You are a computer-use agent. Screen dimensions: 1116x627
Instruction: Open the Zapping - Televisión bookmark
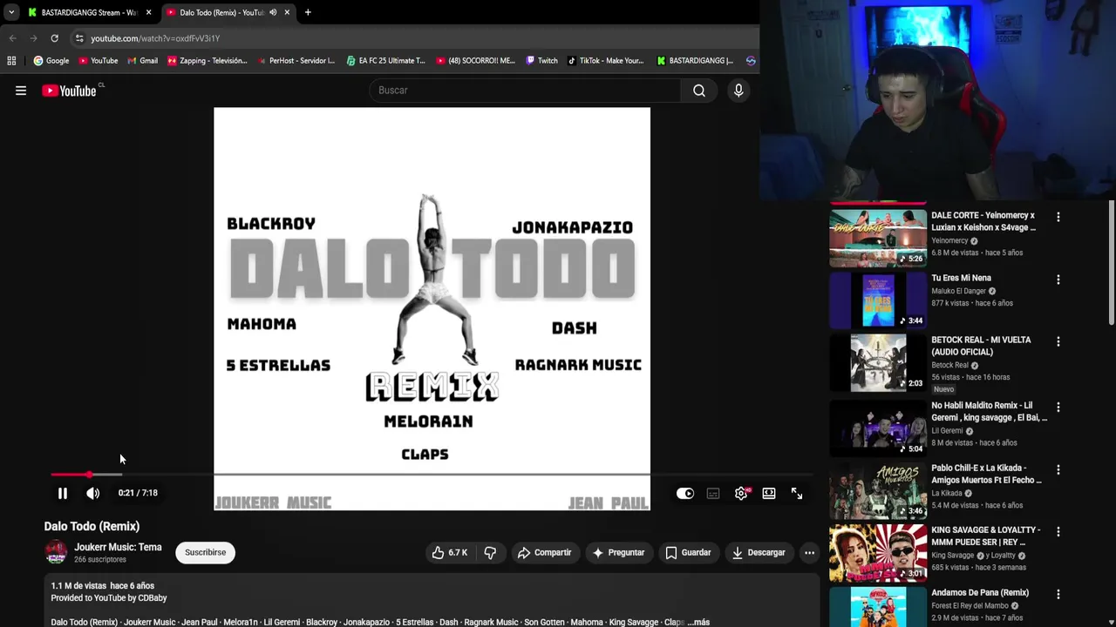click(x=207, y=61)
